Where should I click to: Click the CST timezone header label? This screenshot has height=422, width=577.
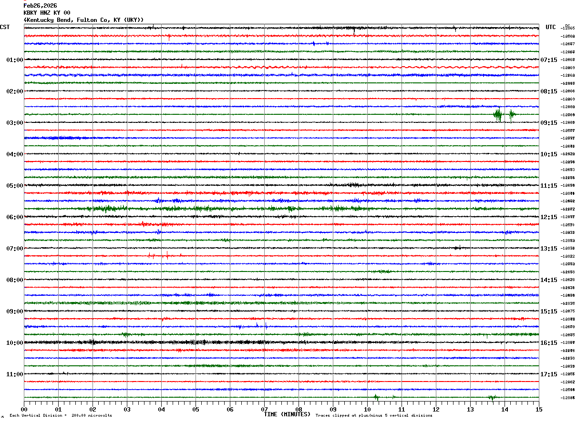(x=5, y=27)
